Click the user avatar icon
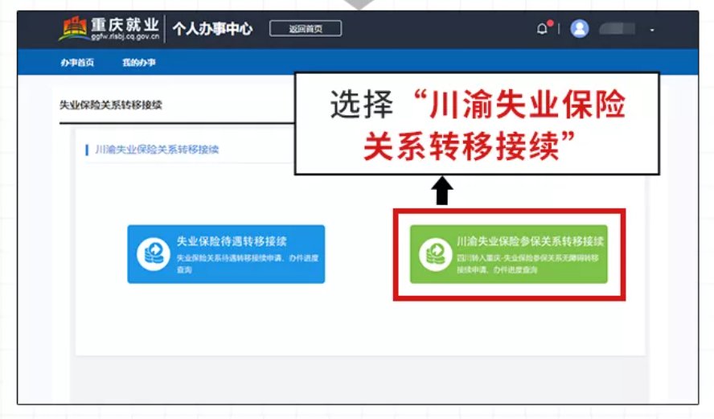This screenshot has width=714, height=419. click(579, 29)
